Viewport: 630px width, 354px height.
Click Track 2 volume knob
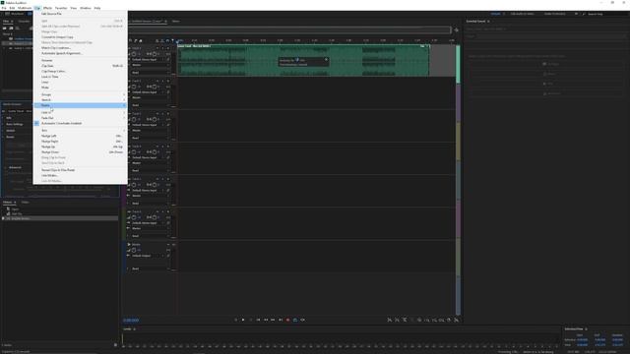tap(134, 87)
